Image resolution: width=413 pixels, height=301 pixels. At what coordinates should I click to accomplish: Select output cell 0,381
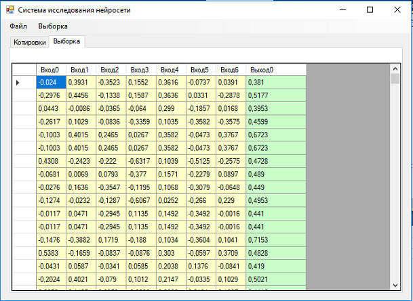276,83
